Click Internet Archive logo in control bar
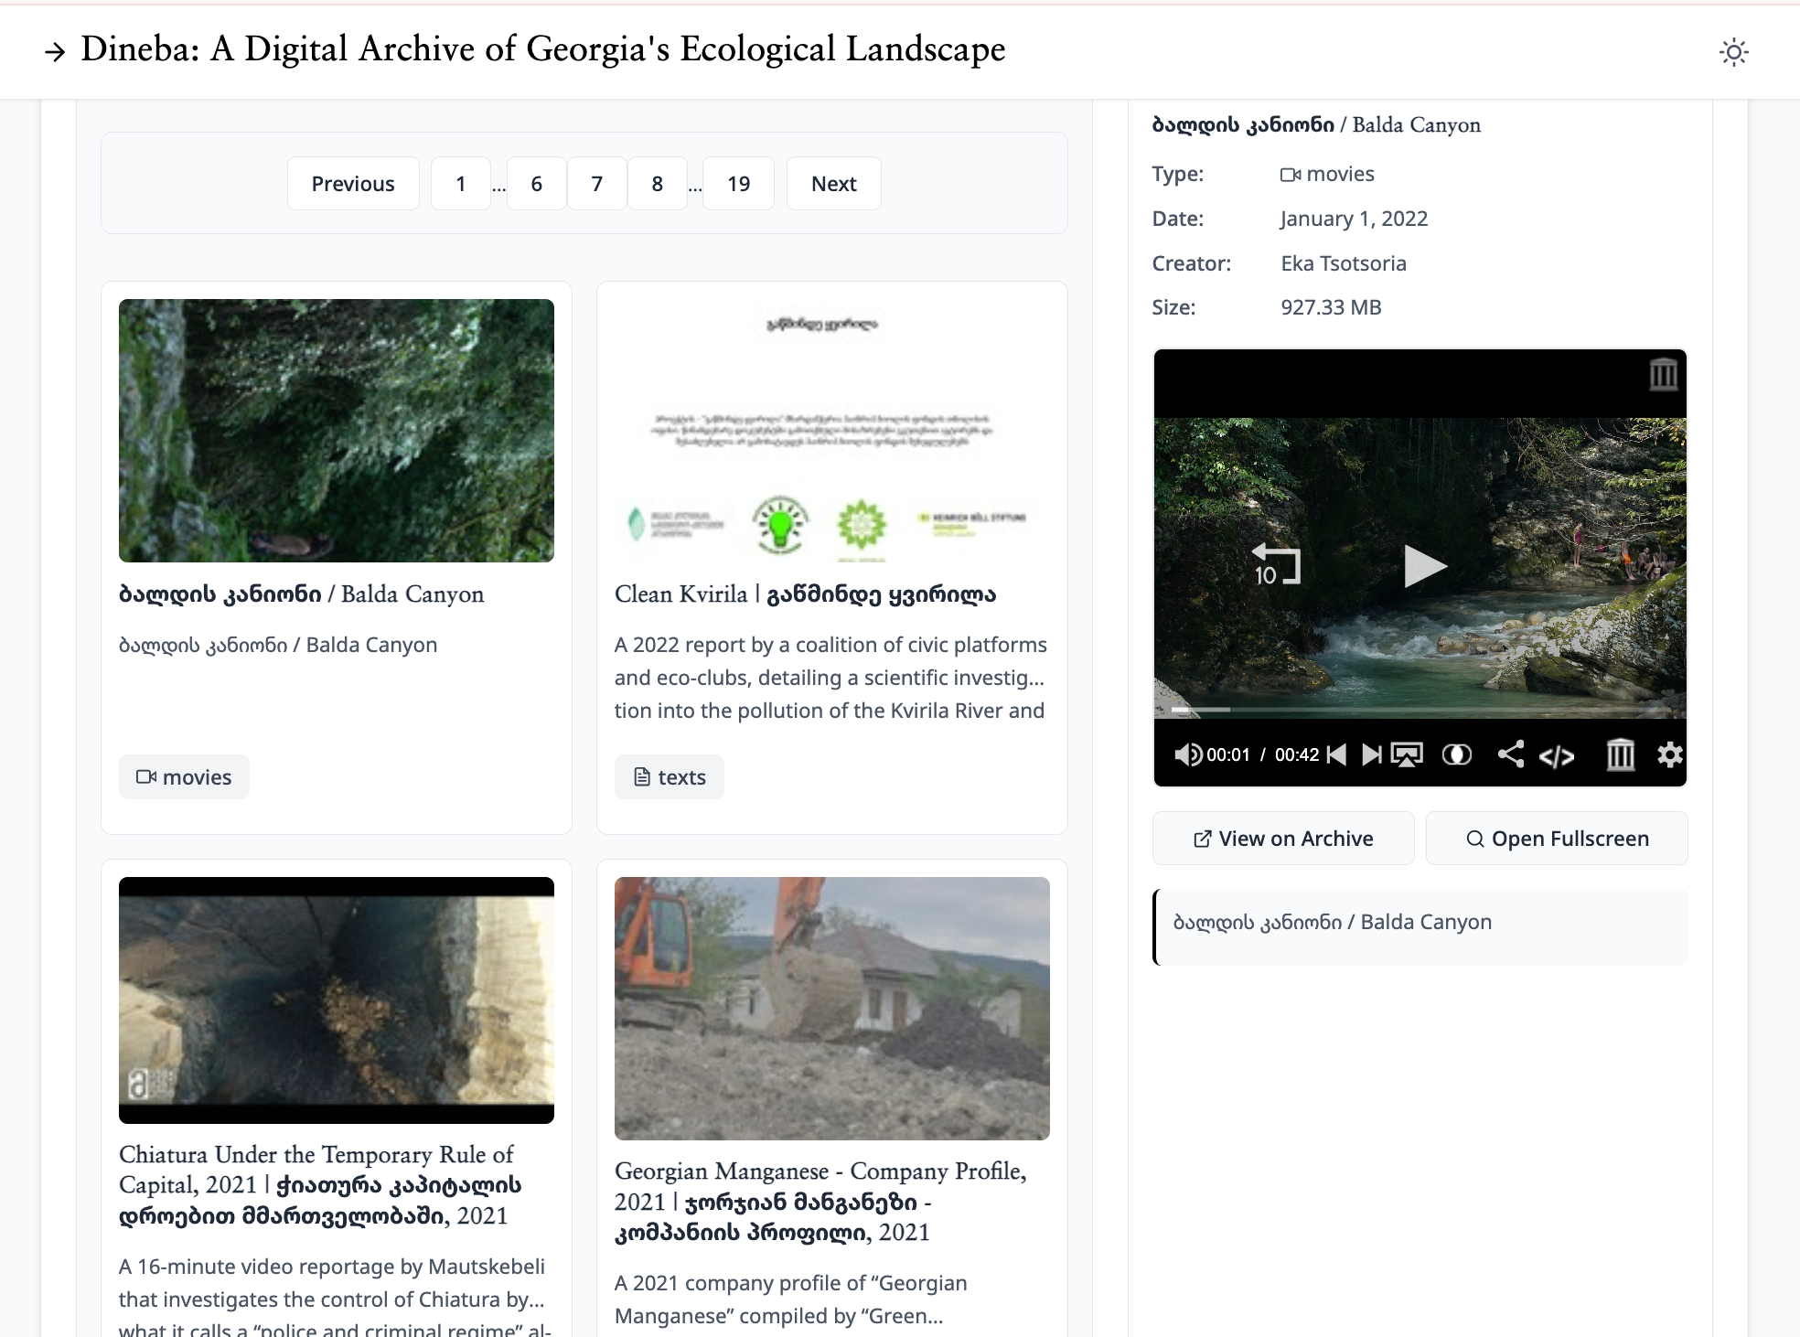The height and width of the screenshot is (1337, 1800). [x=1620, y=754]
